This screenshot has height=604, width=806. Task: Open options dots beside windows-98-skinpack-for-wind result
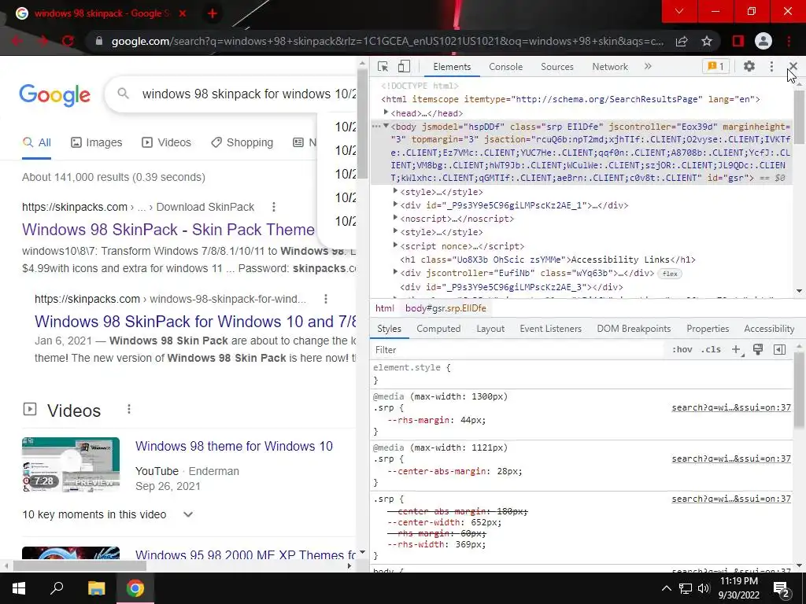click(x=325, y=299)
